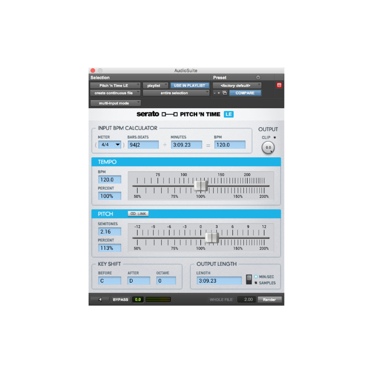Click the Serato logo in the header
The width and height of the screenshot is (373, 373).
[149, 113]
